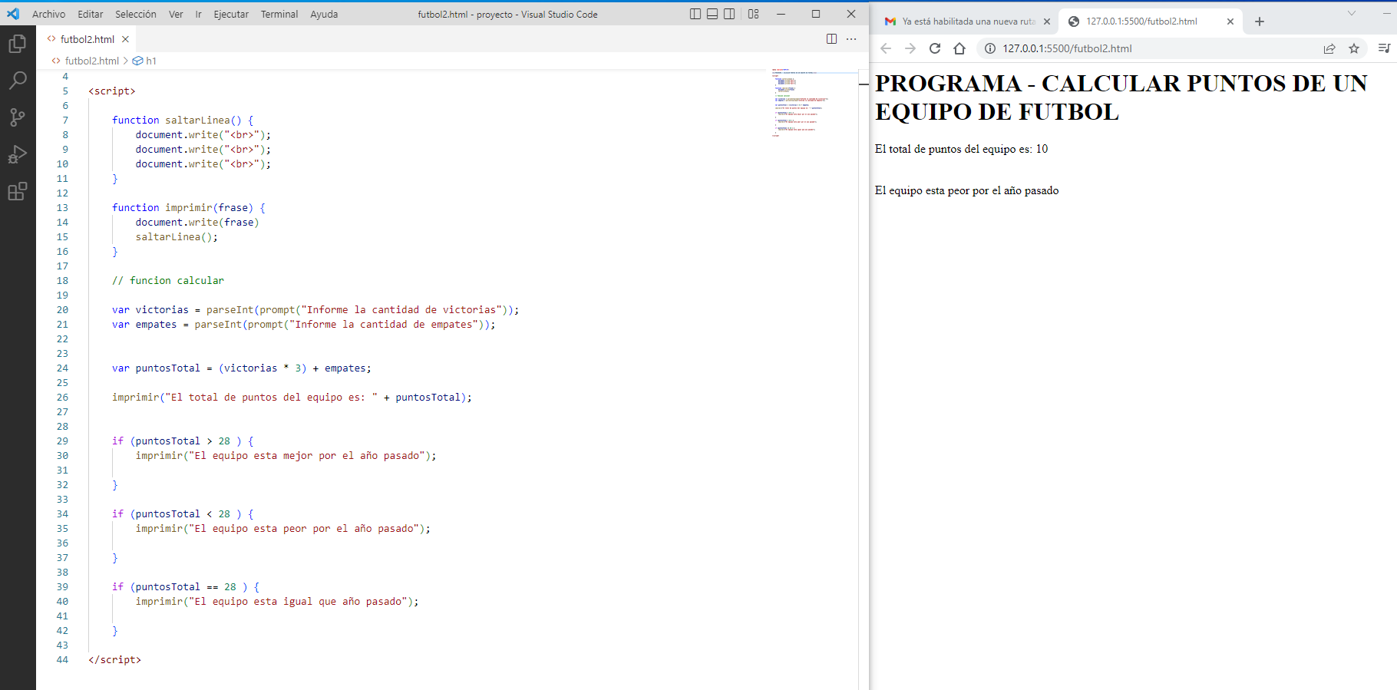Screen dimensions: 1397x690
Task: Click the opening script tag on line 5
Action: (111, 91)
